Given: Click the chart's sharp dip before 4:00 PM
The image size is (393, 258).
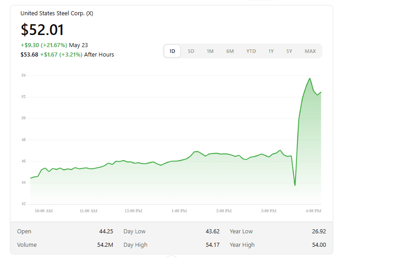Looking at the screenshot, I should [x=295, y=185].
